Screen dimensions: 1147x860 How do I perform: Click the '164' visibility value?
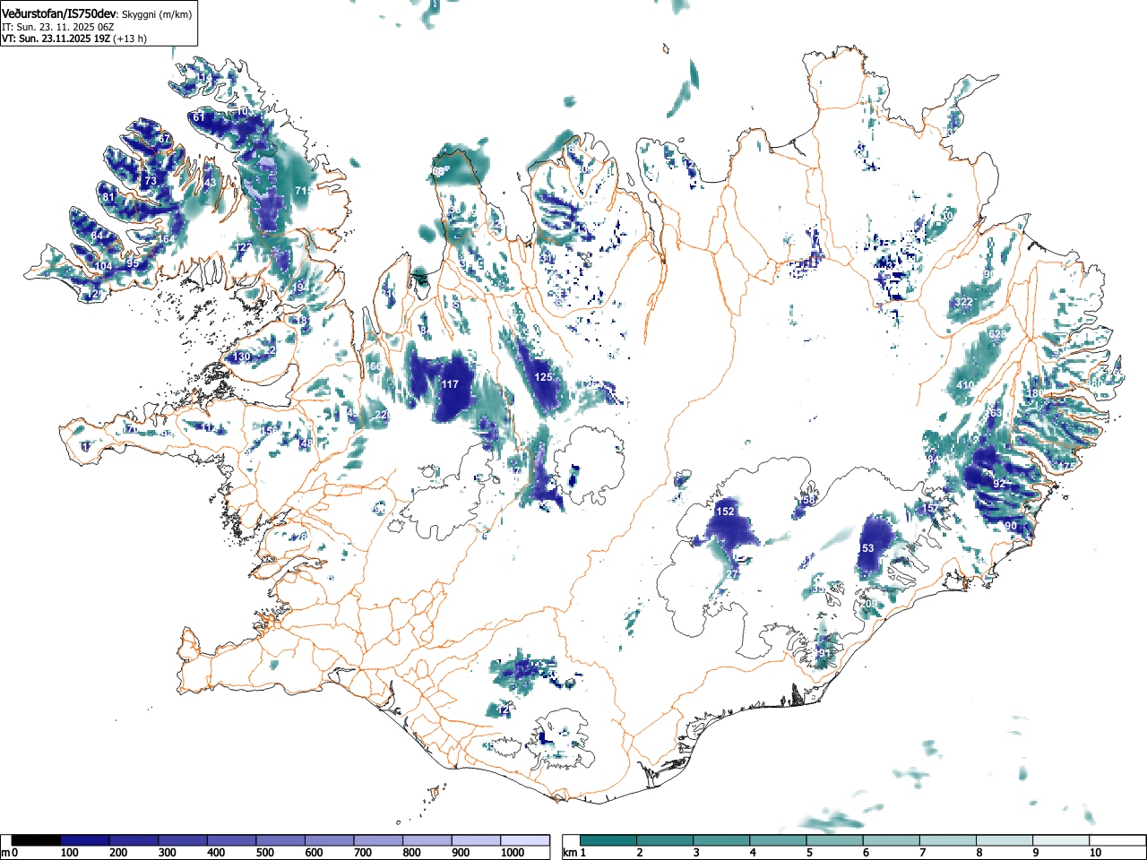168,239
